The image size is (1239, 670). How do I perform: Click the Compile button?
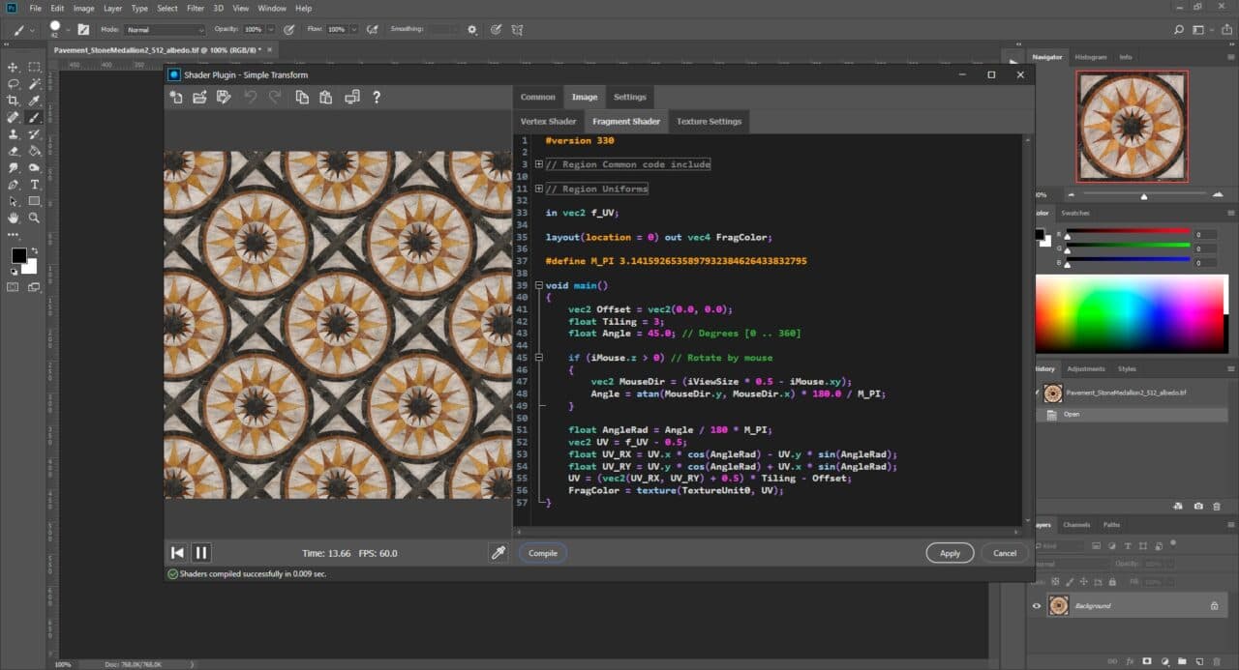click(x=543, y=553)
